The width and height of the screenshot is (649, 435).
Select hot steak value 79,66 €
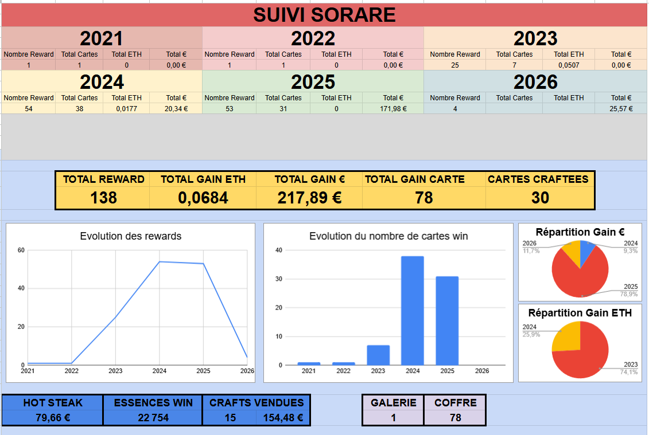point(53,418)
